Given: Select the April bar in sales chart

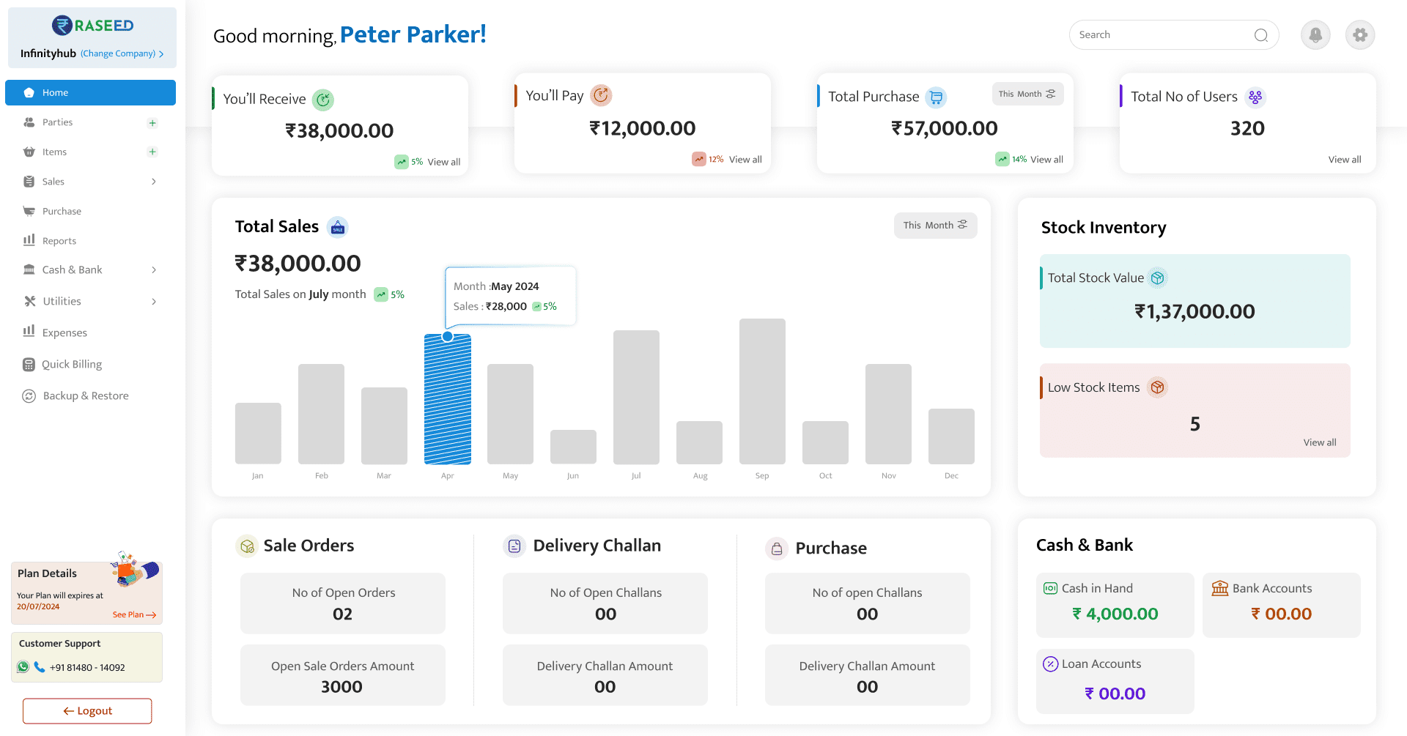Looking at the screenshot, I should coord(447,400).
